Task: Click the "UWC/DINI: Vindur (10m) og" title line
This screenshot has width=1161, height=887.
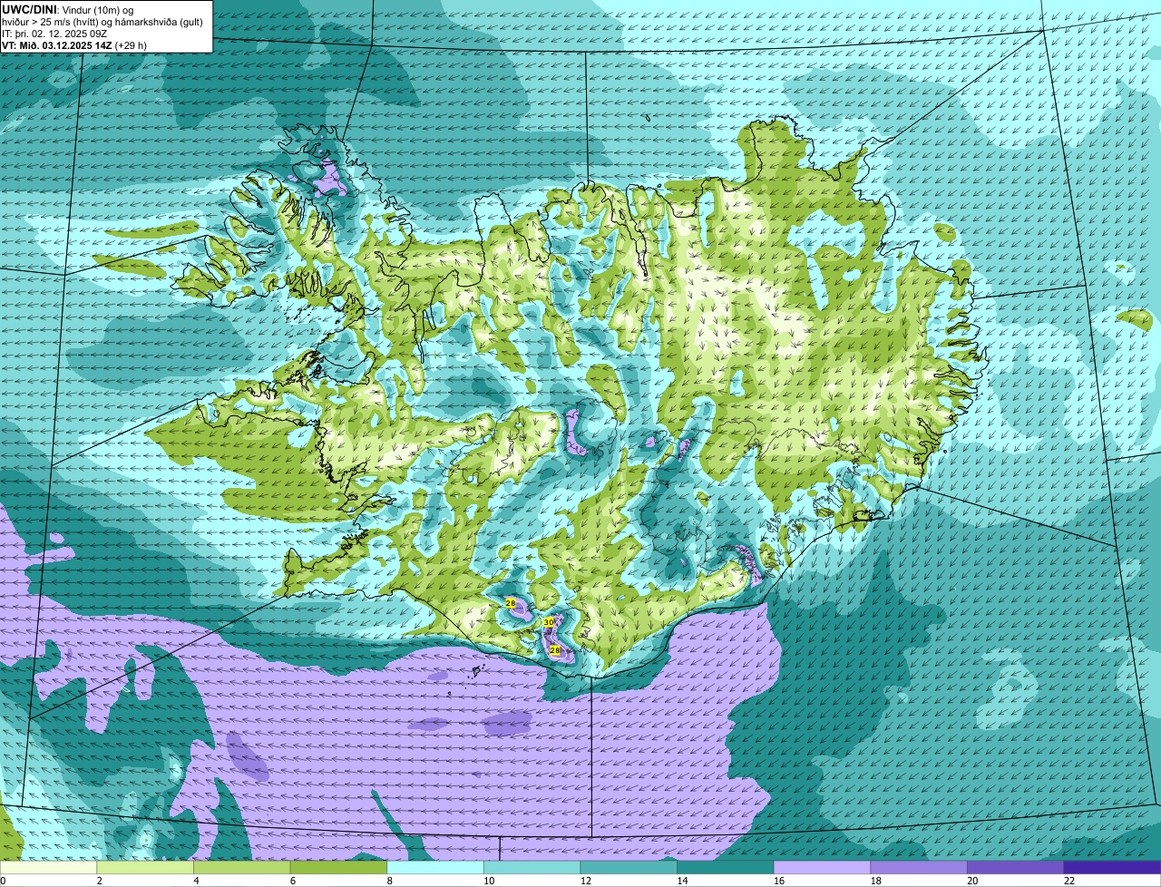Action: [x=67, y=9]
